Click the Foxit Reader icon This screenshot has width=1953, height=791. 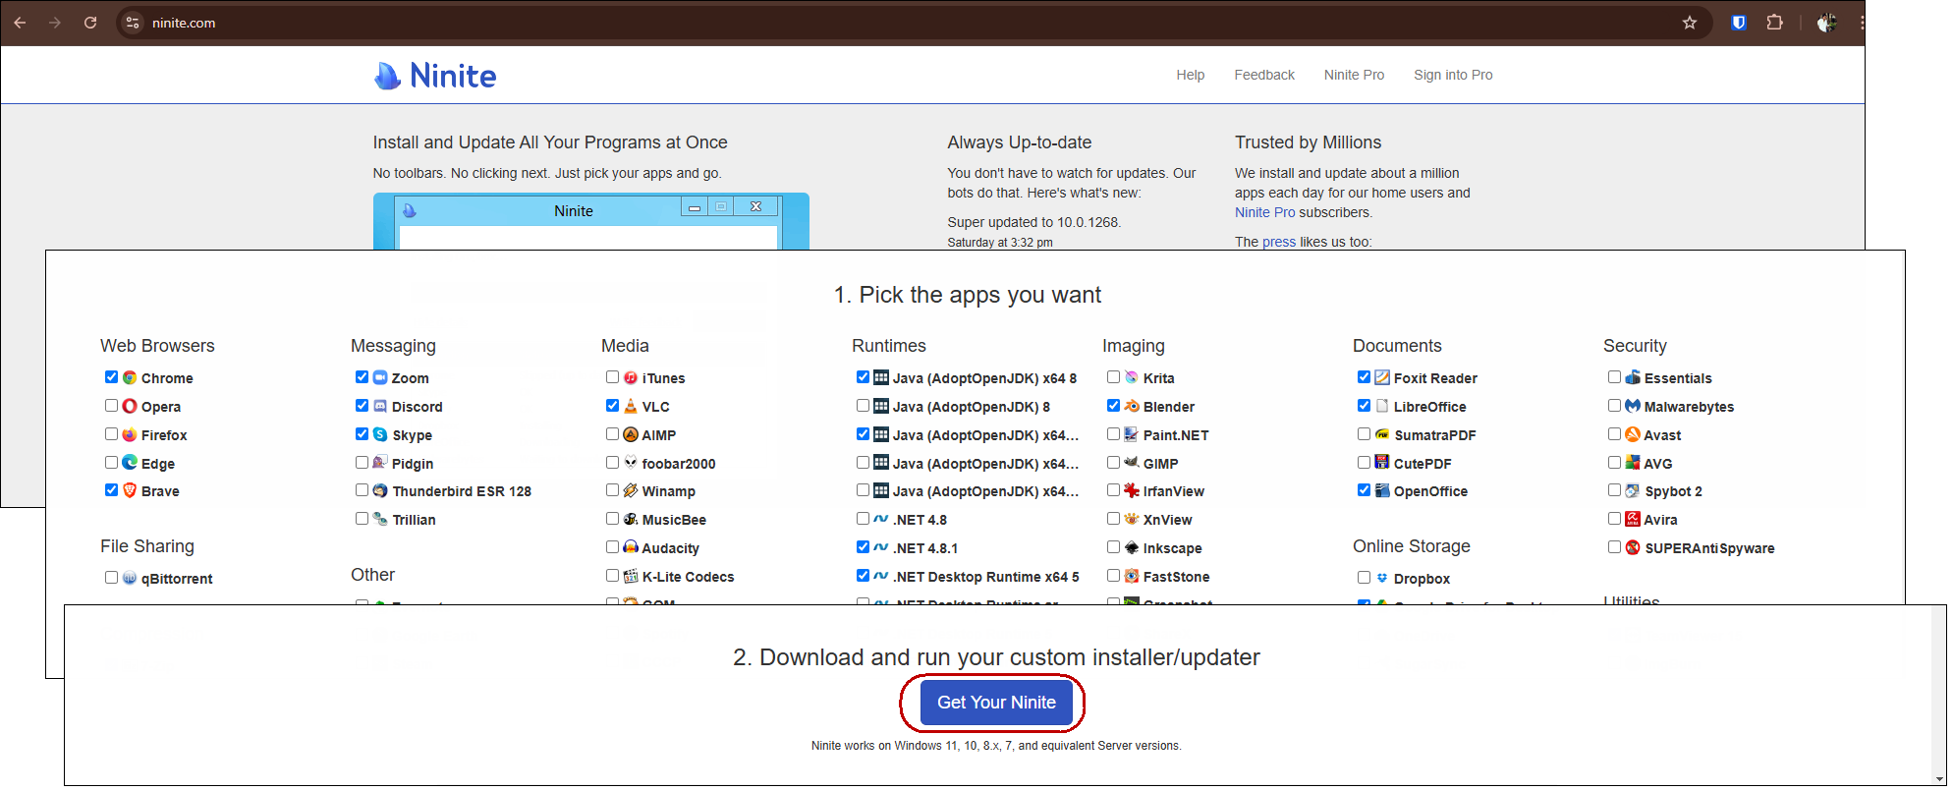(x=1382, y=377)
